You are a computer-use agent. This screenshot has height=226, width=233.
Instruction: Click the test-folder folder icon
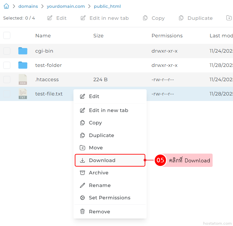23,65
